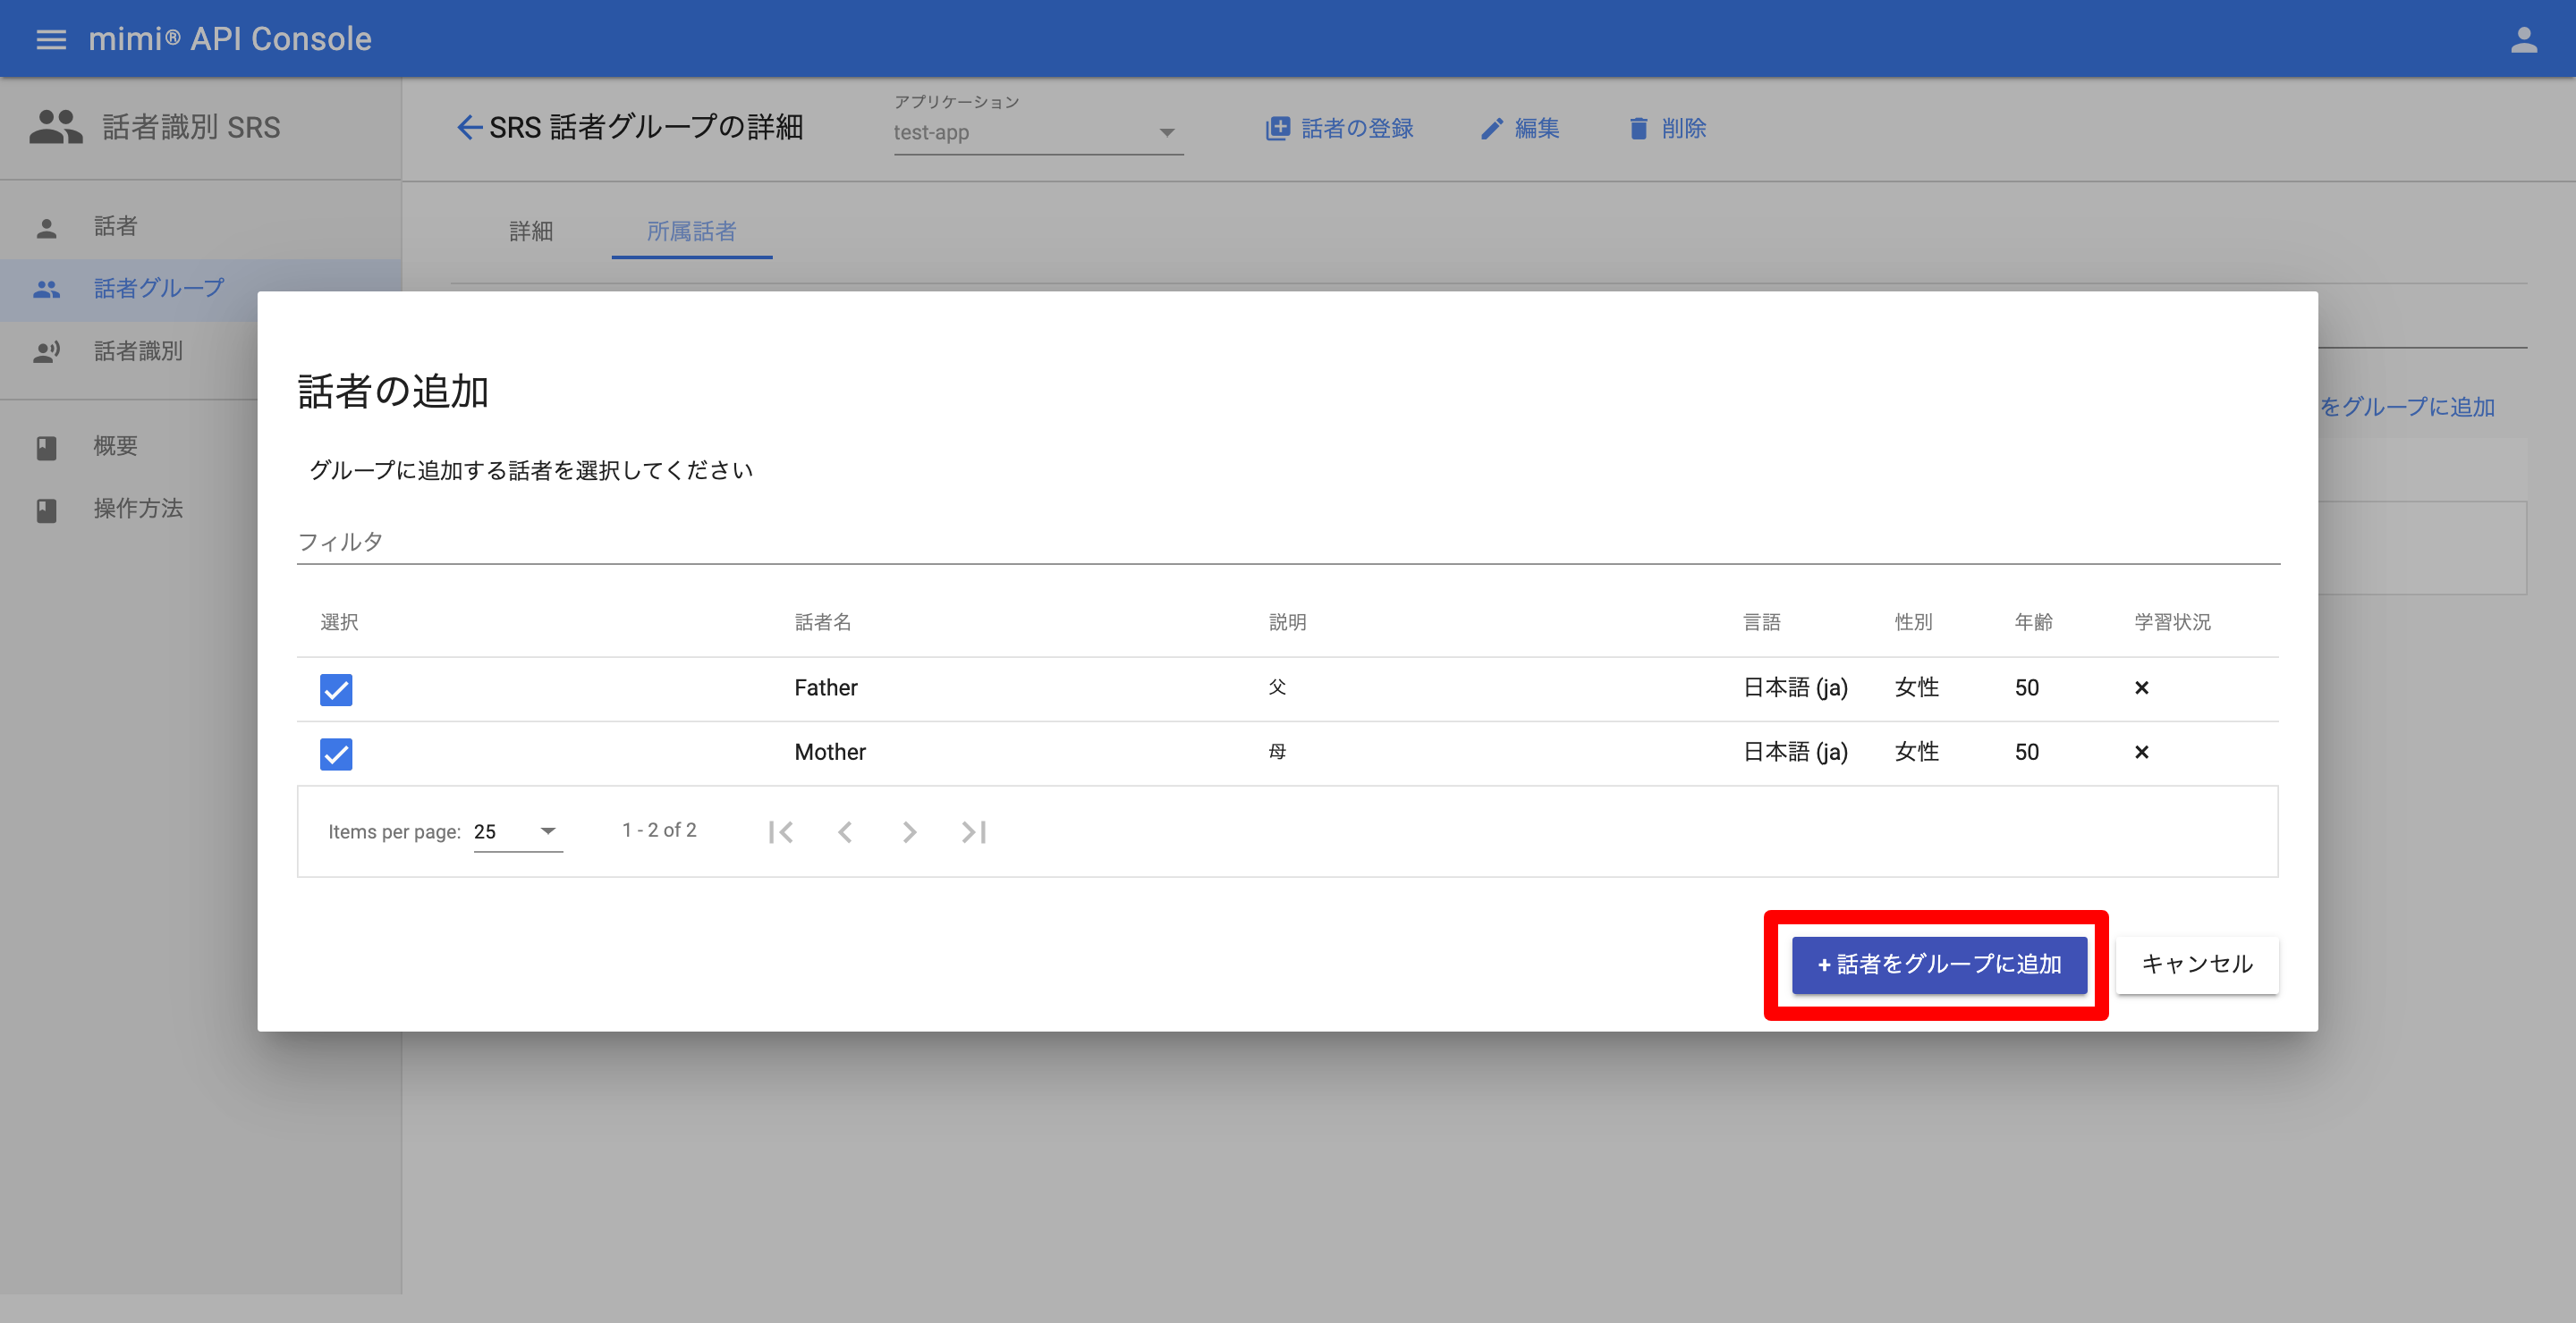
Task: Click the 言語 column header
Action: [x=1762, y=621]
